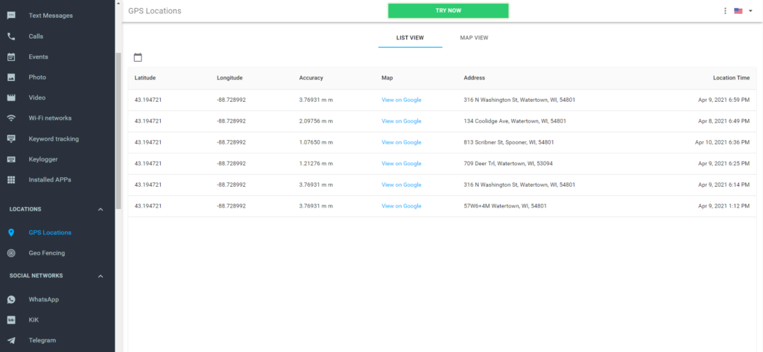The height and width of the screenshot is (352, 763).
Task: Click the Map column header
Action: (x=387, y=78)
